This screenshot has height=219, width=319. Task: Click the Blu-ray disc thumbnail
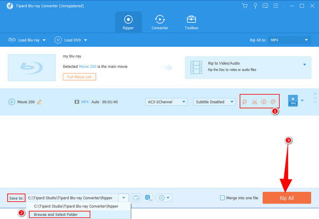[x=31, y=68]
